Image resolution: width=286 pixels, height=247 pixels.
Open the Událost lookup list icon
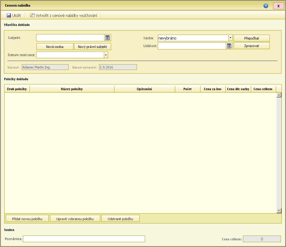click(x=229, y=46)
